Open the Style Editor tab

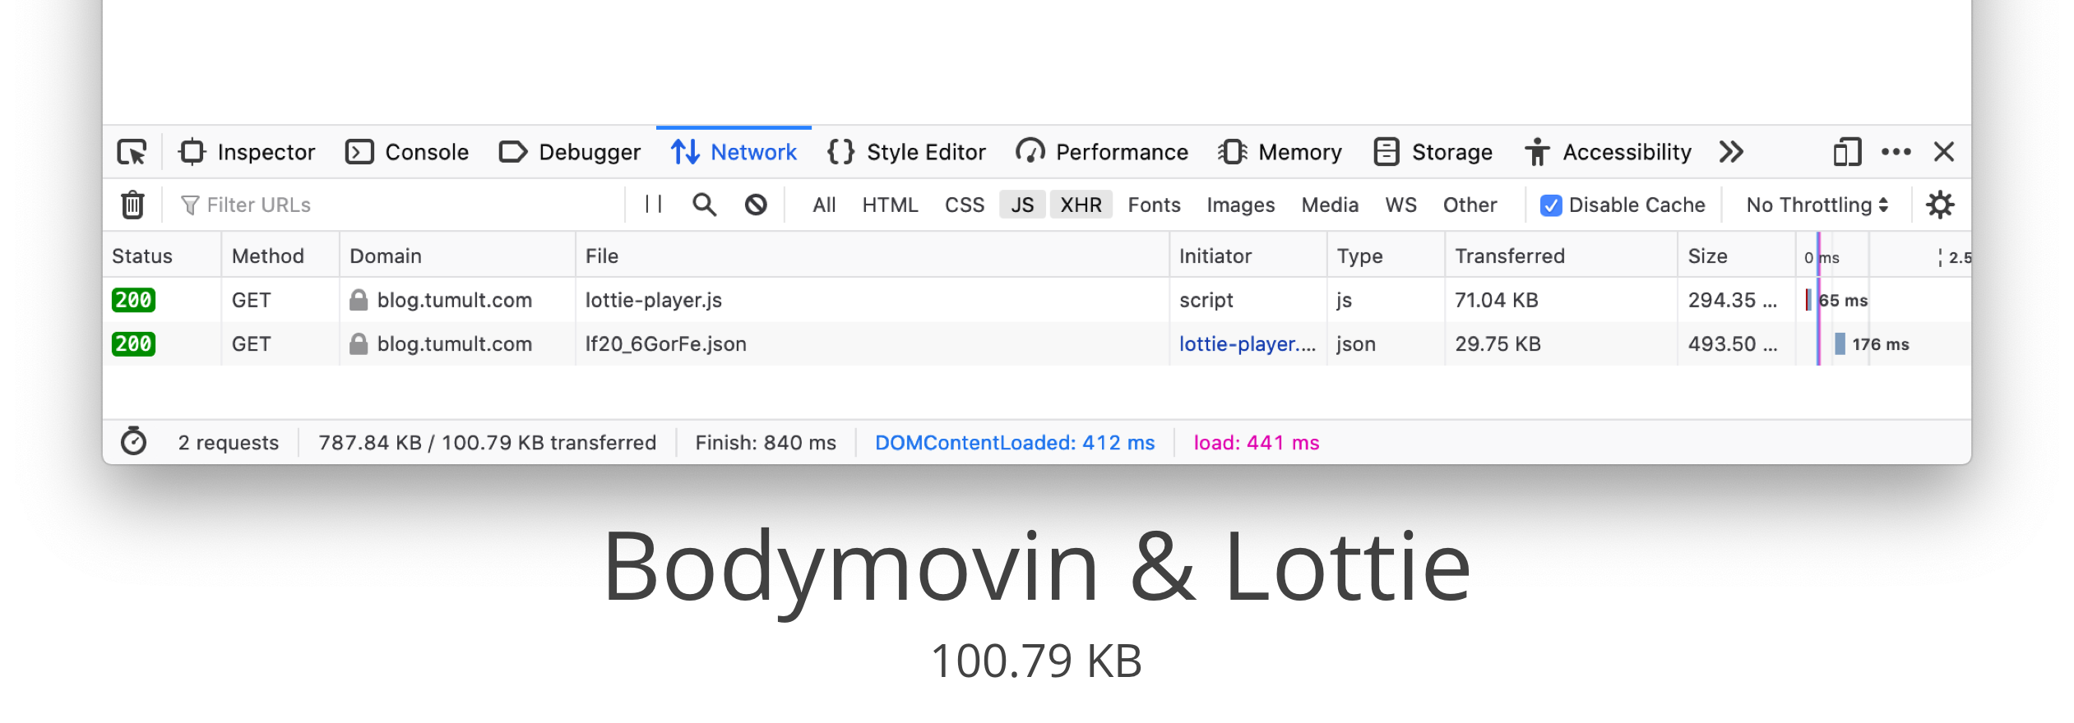coord(906,153)
